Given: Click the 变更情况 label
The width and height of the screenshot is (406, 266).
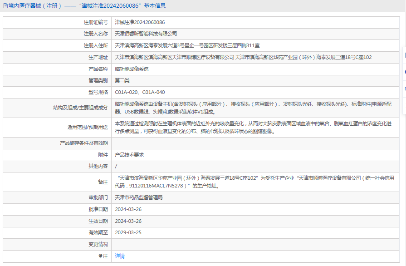Looking at the screenshot, I should [x=98, y=244].
